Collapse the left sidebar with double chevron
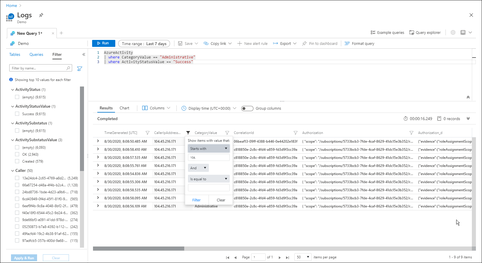This screenshot has height=263, width=482. point(84,54)
